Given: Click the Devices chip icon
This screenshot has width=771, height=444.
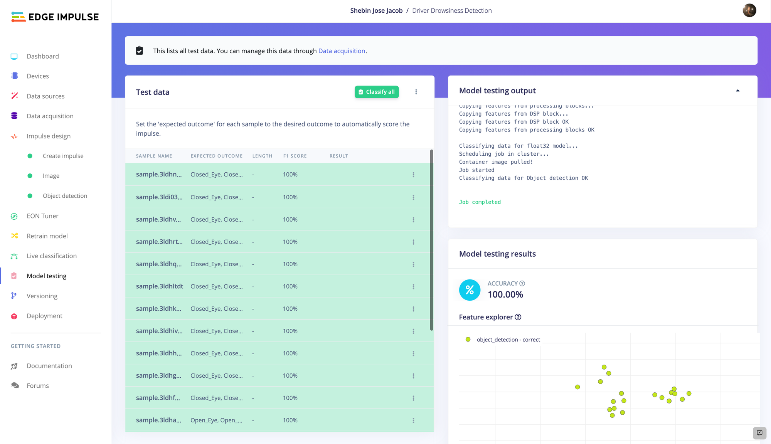Looking at the screenshot, I should [x=15, y=76].
